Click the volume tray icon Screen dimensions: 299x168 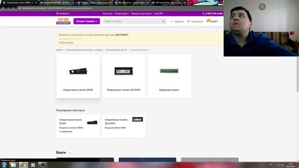click(x=282, y=165)
